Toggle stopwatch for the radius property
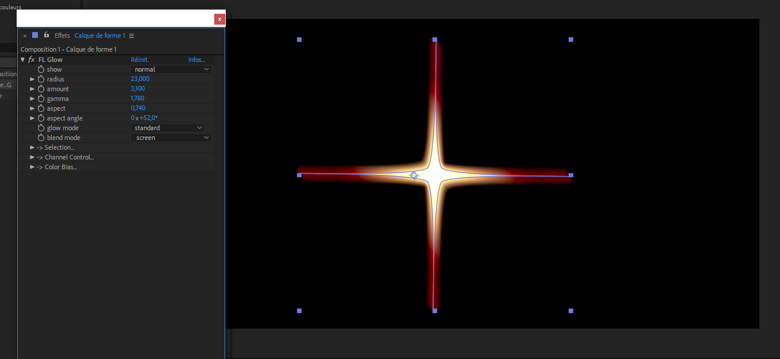 tap(41, 79)
